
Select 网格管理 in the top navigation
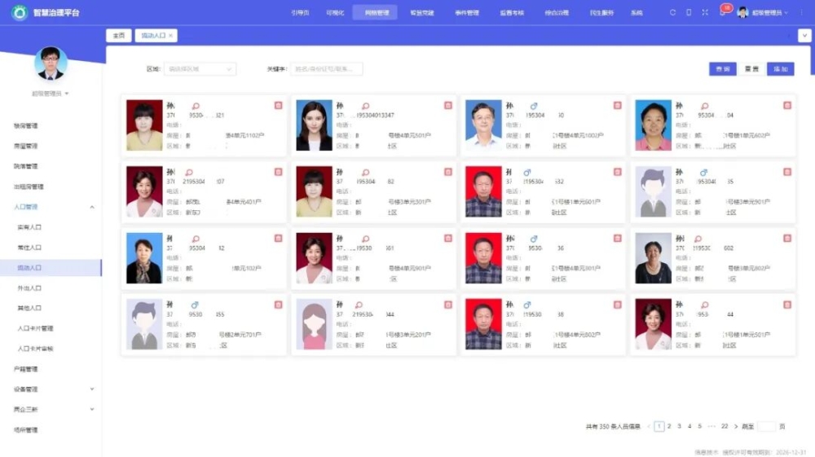pos(375,13)
